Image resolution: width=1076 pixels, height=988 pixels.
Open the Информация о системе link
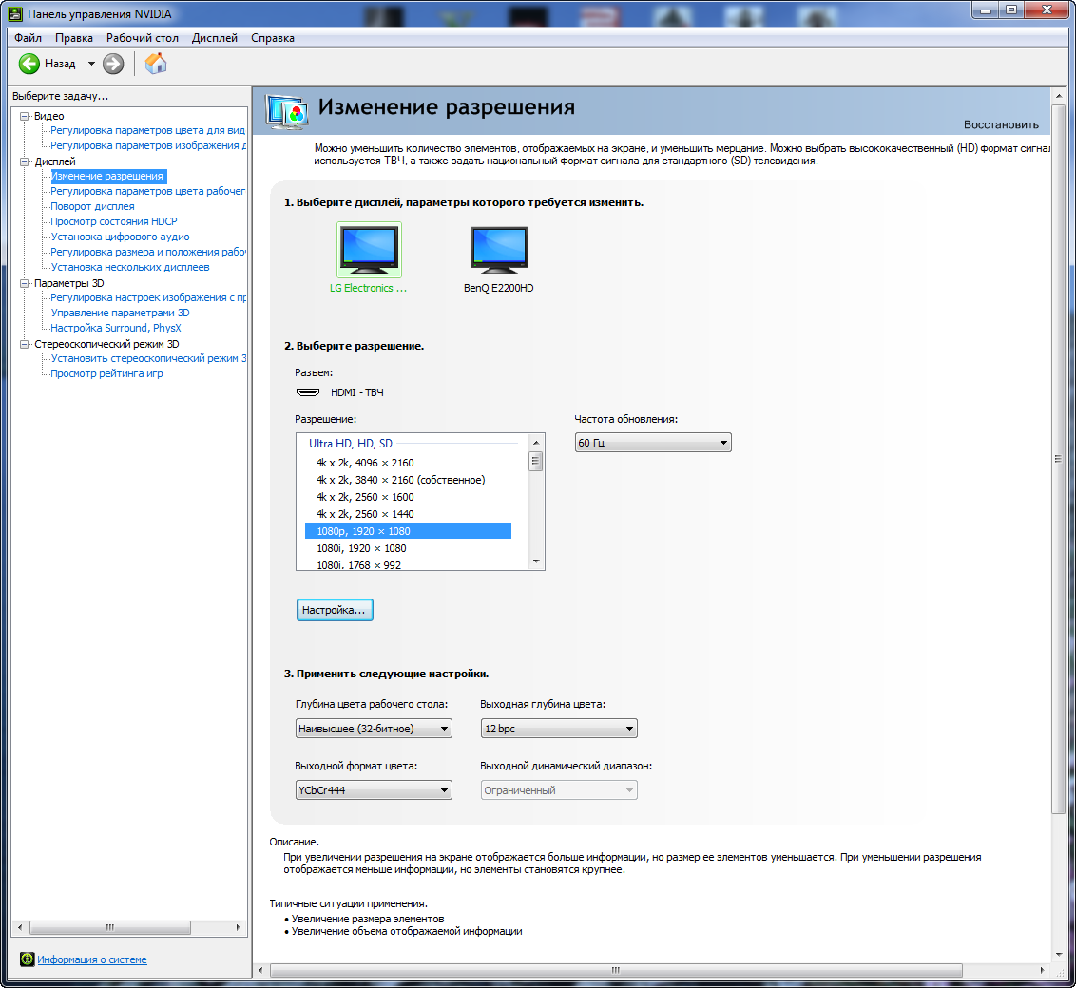[x=92, y=959]
